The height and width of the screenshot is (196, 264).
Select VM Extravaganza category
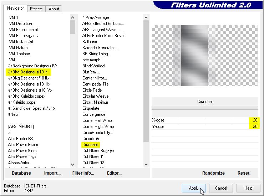coord(24,36)
